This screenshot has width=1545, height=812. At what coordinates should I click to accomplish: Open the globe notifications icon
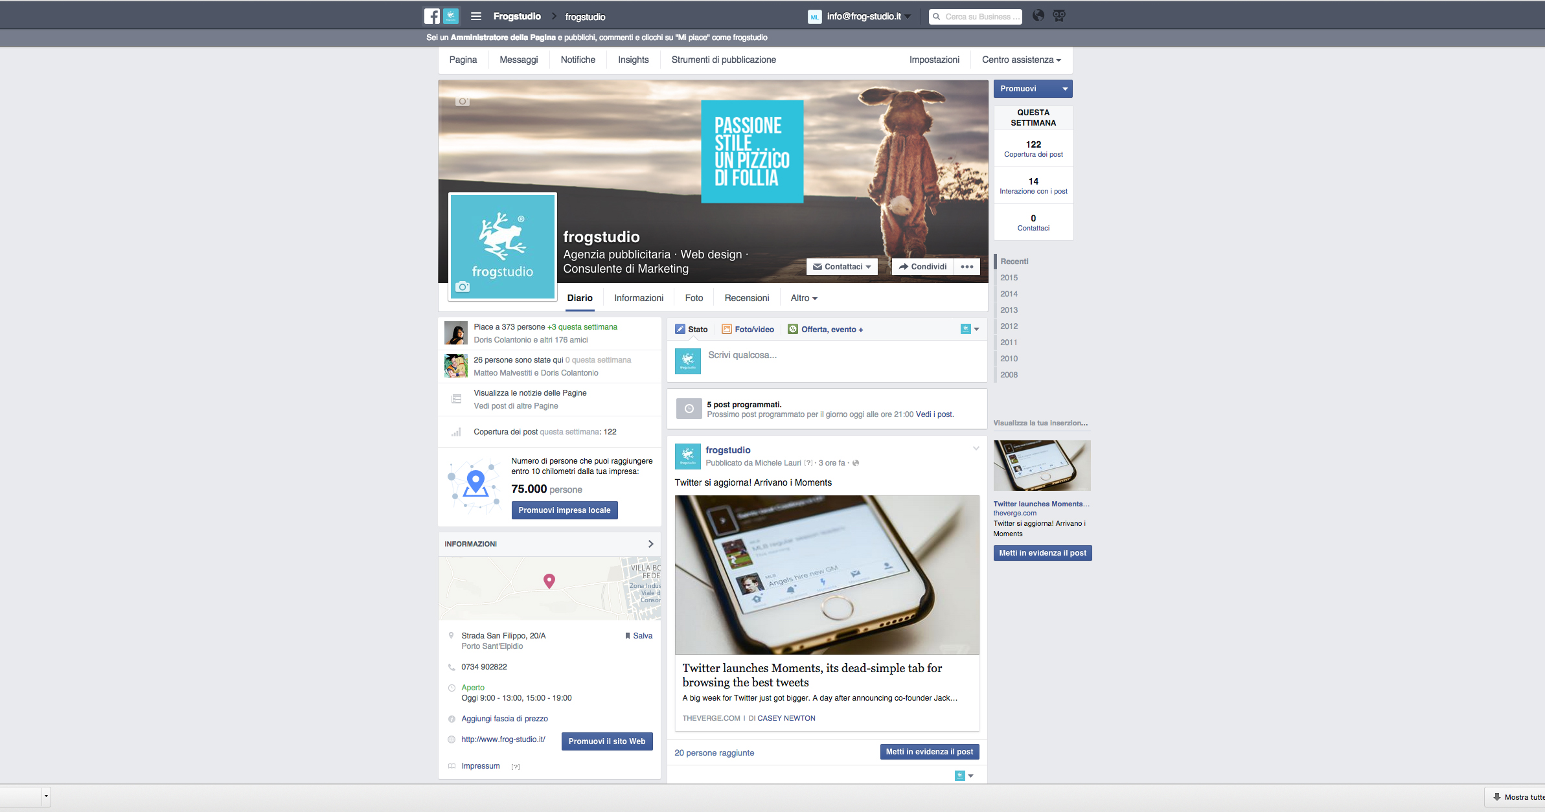(1038, 16)
